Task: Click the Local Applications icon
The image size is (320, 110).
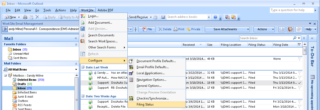Action: (x=131, y=73)
